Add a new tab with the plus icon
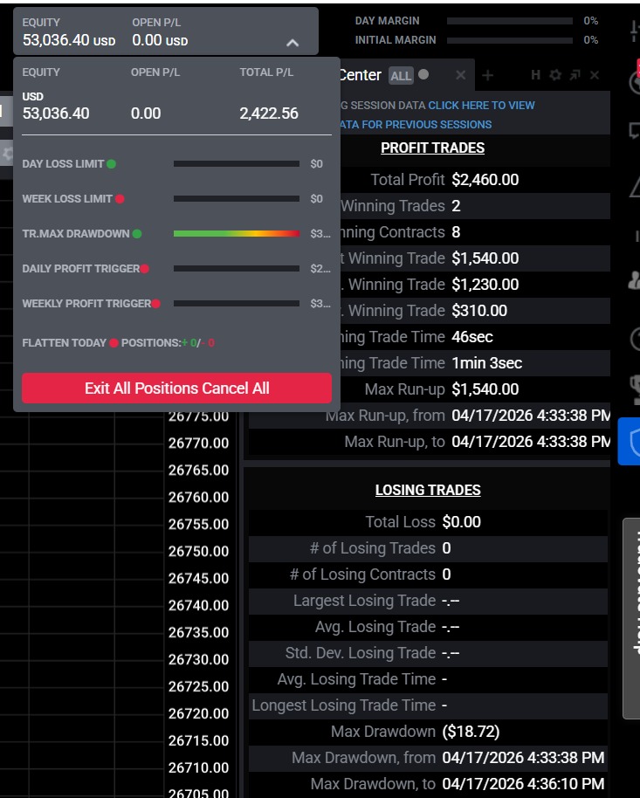The height and width of the screenshot is (798, 640). 488,76
